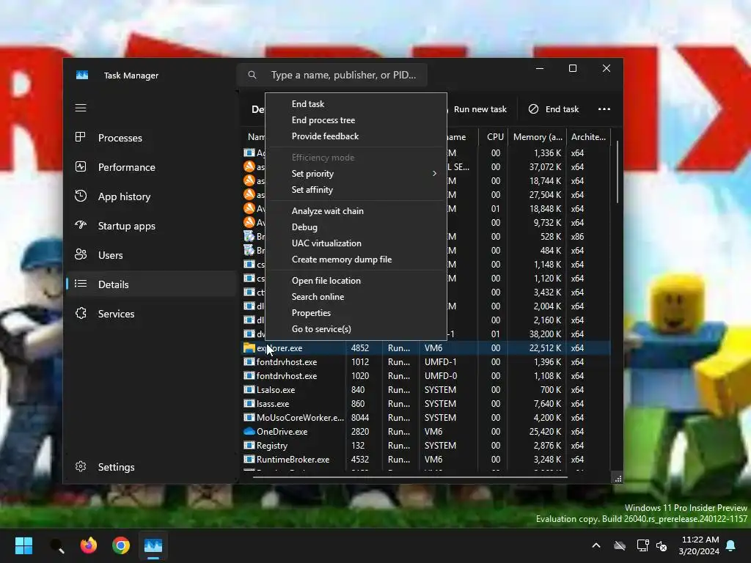
Task: Select fontdrvhost.exe with PID 1012
Action: [x=426, y=362]
